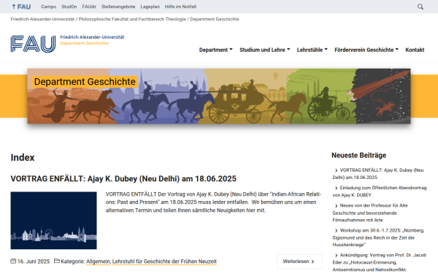Viewport: 438px width, 274px height.
Task: Open article heading VORTRAG ENFÄLLT: Ajay K. Dubey
Action: pyautogui.click(x=123, y=179)
